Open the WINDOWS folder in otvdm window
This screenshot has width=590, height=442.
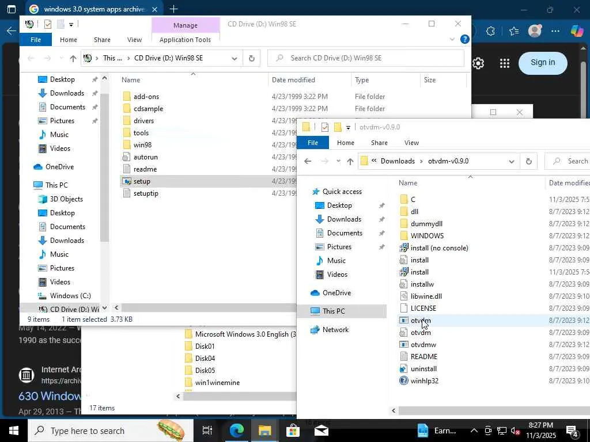tap(427, 235)
